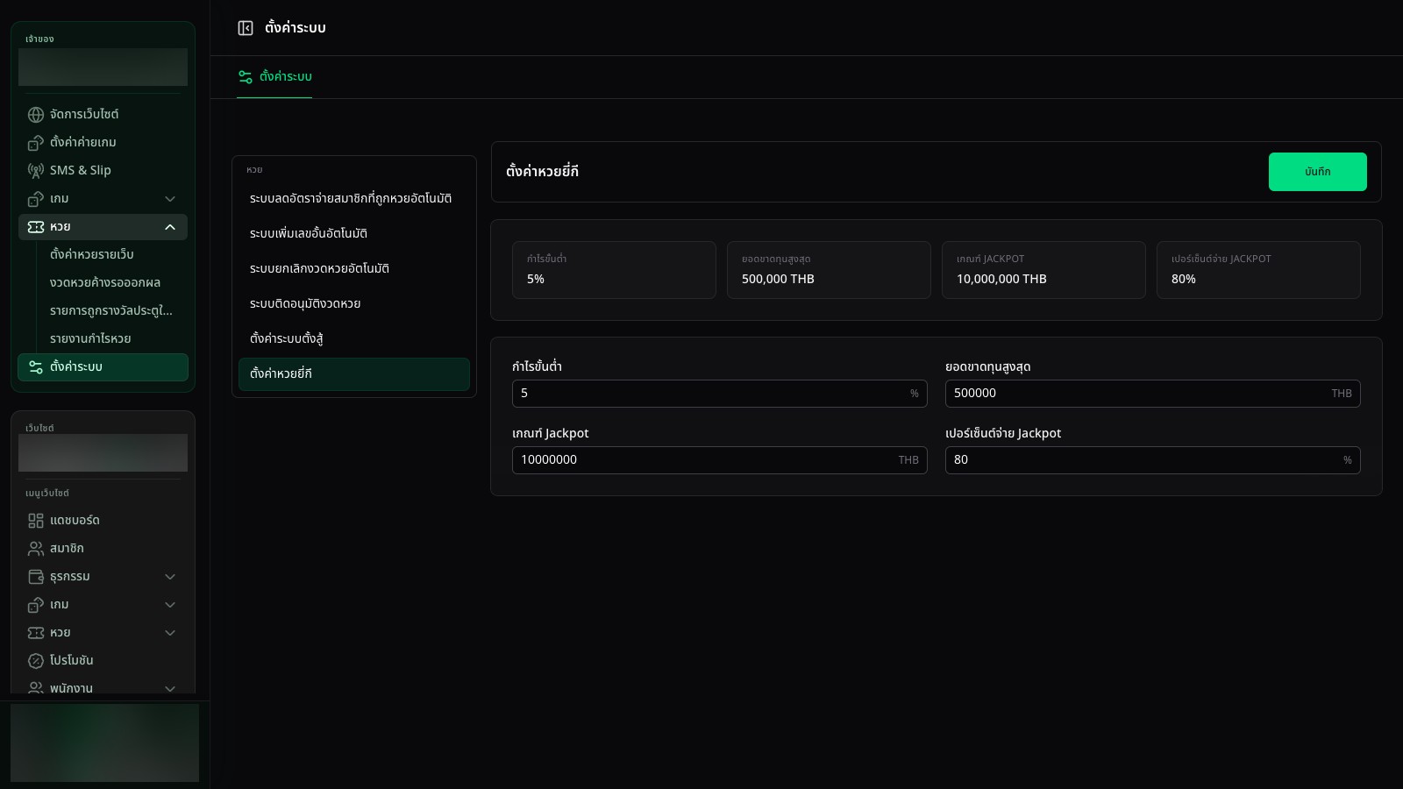Expand the พนักงาน chevron
This screenshot has height=789, width=1403.
click(170, 688)
